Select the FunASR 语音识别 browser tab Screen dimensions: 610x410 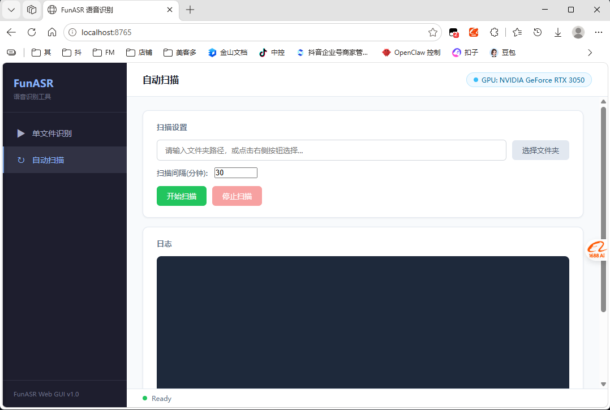point(111,10)
